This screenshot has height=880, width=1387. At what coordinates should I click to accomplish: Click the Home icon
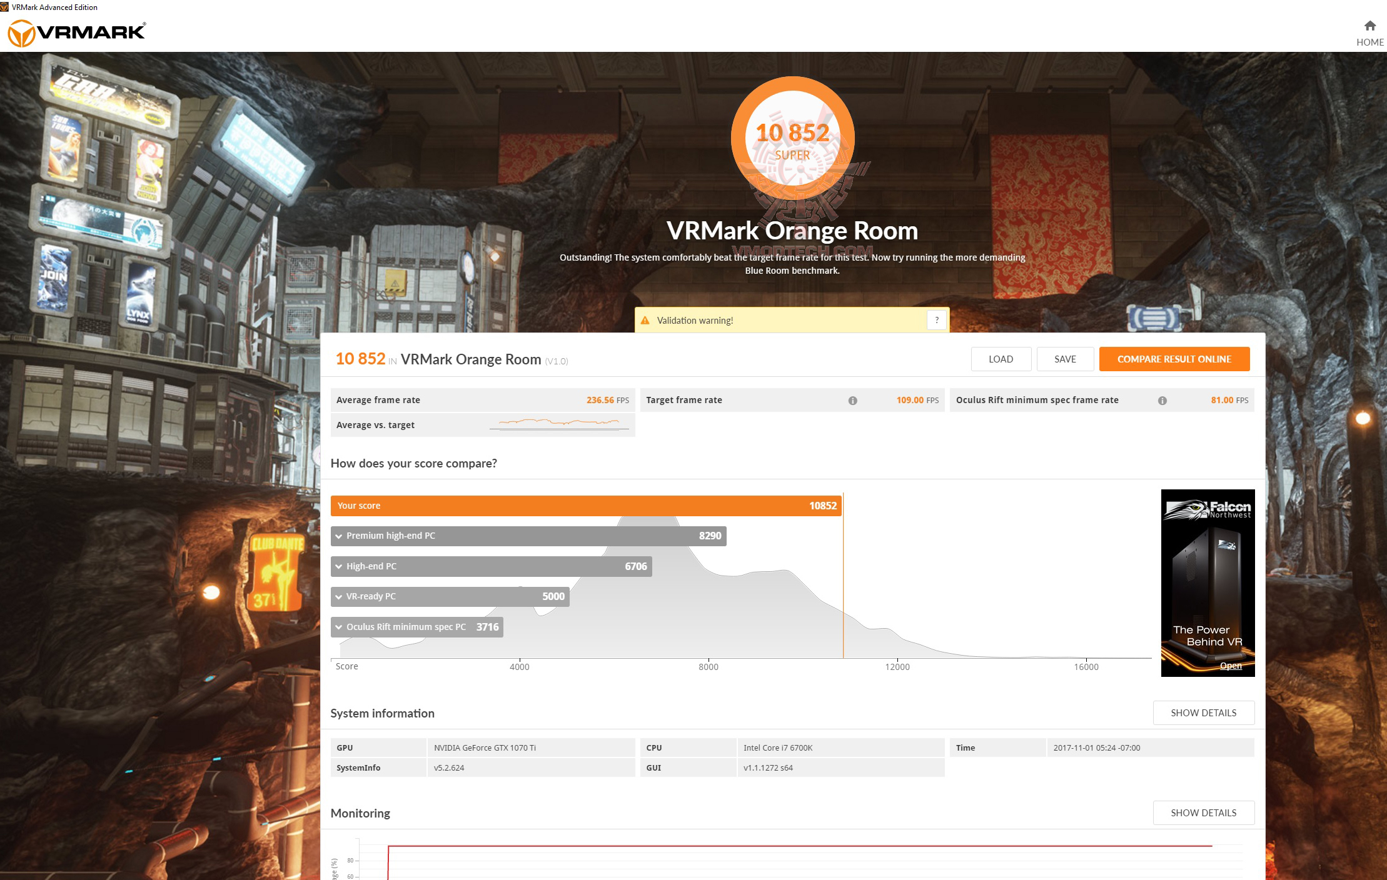click(x=1369, y=26)
